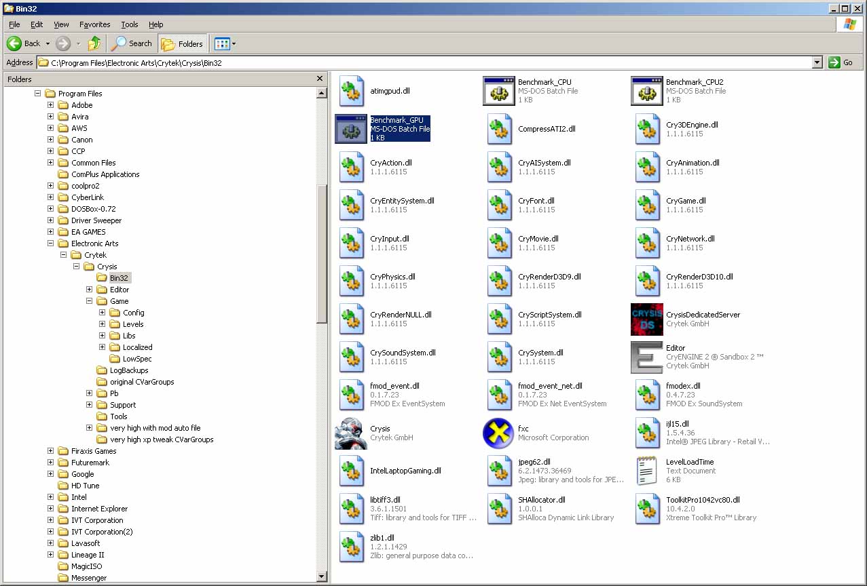Screen dimensions: 867x586
Task: Select the Cry3DEngine.dll file icon
Action: (x=648, y=129)
